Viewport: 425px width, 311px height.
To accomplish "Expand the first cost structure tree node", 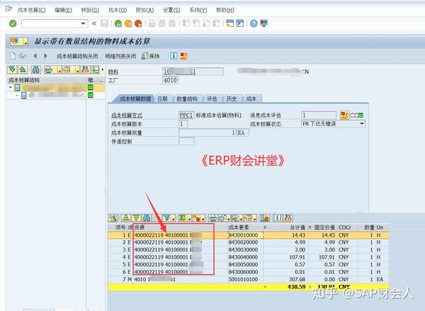I will (11, 88).
